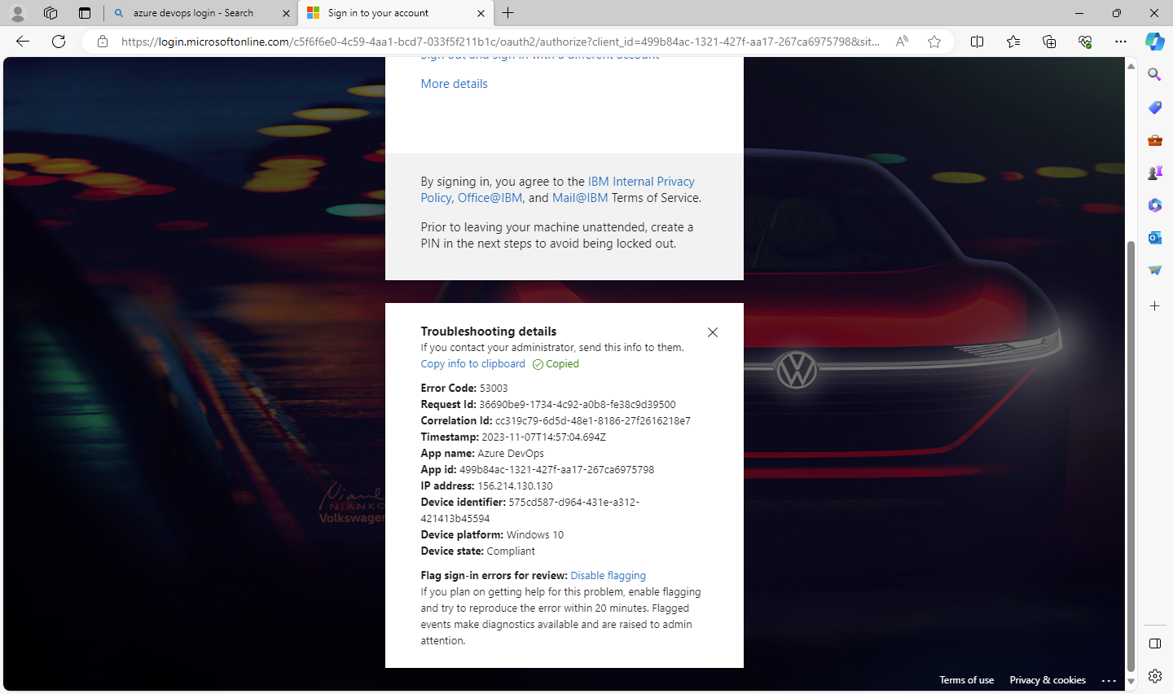
Task: Add this page to favorites star
Action: coord(934,42)
